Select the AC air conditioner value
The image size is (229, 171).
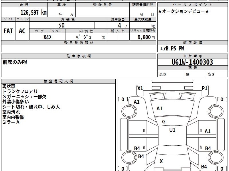(x=22, y=31)
